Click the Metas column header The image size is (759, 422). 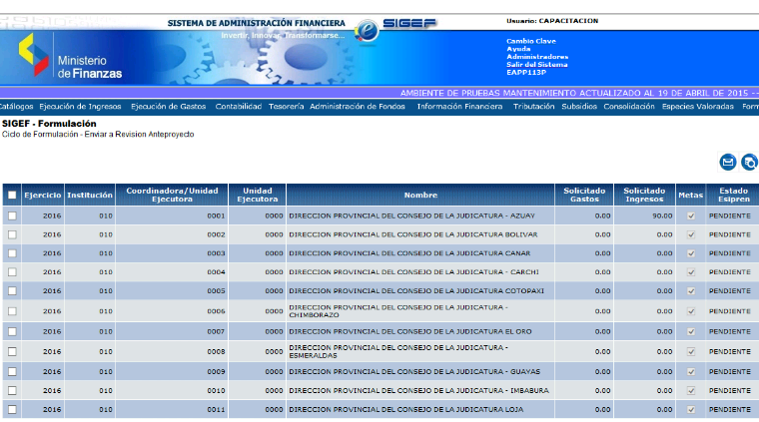tap(691, 195)
